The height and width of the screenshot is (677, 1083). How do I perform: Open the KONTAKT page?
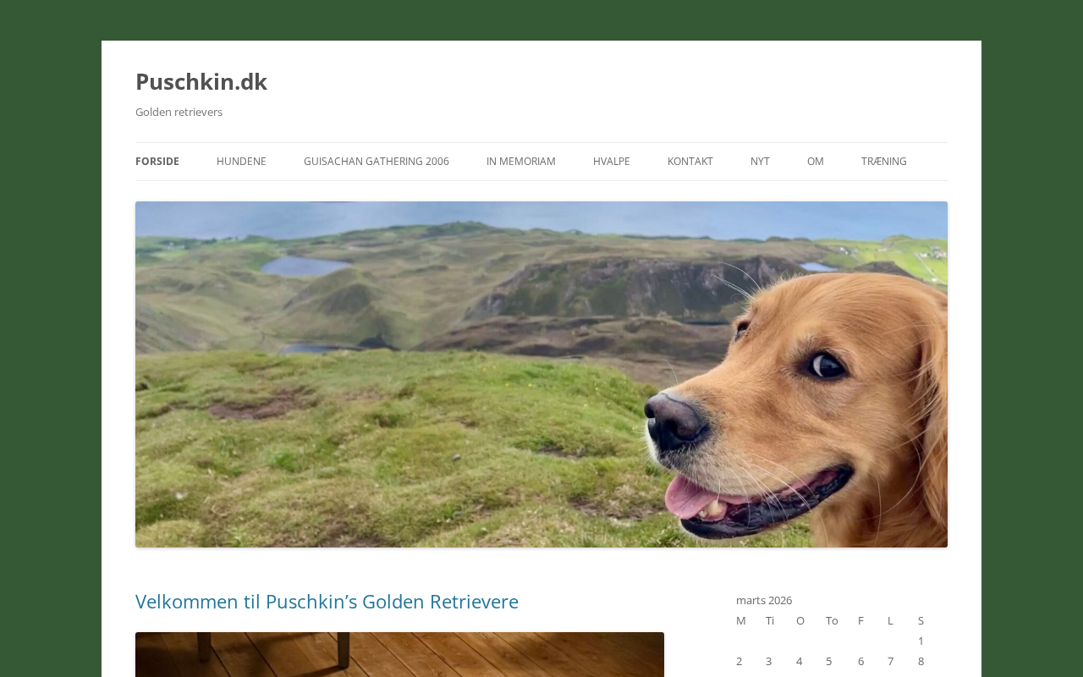[690, 162]
